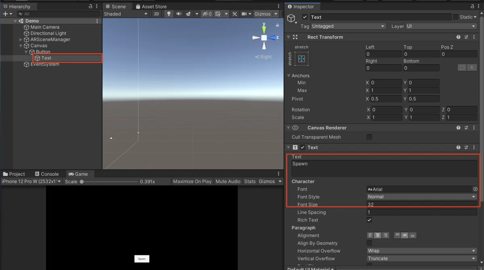Viewport: 484px width, 270px height.
Task: Open Horizontal Overflow Wrap dropdown
Action: click(421, 251)
